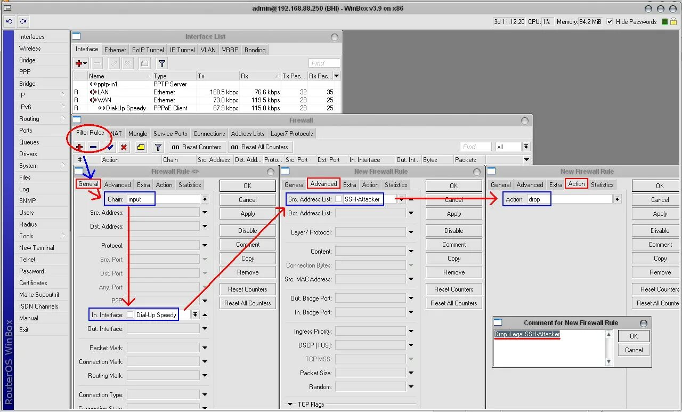682x412 pixels.
Task: Open New Terminal from sidebar
Action: 37,248
